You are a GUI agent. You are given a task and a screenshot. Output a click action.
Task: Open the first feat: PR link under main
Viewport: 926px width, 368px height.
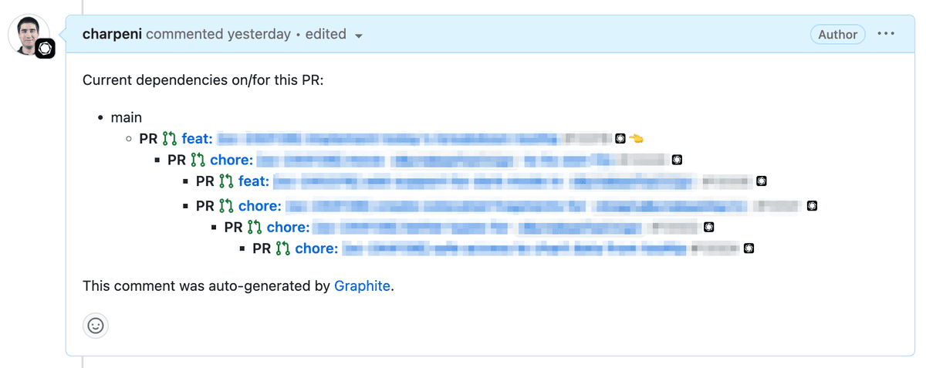point(197,139)
